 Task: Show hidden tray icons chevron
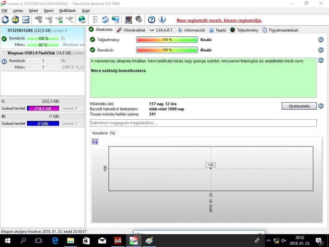[268, 241]
